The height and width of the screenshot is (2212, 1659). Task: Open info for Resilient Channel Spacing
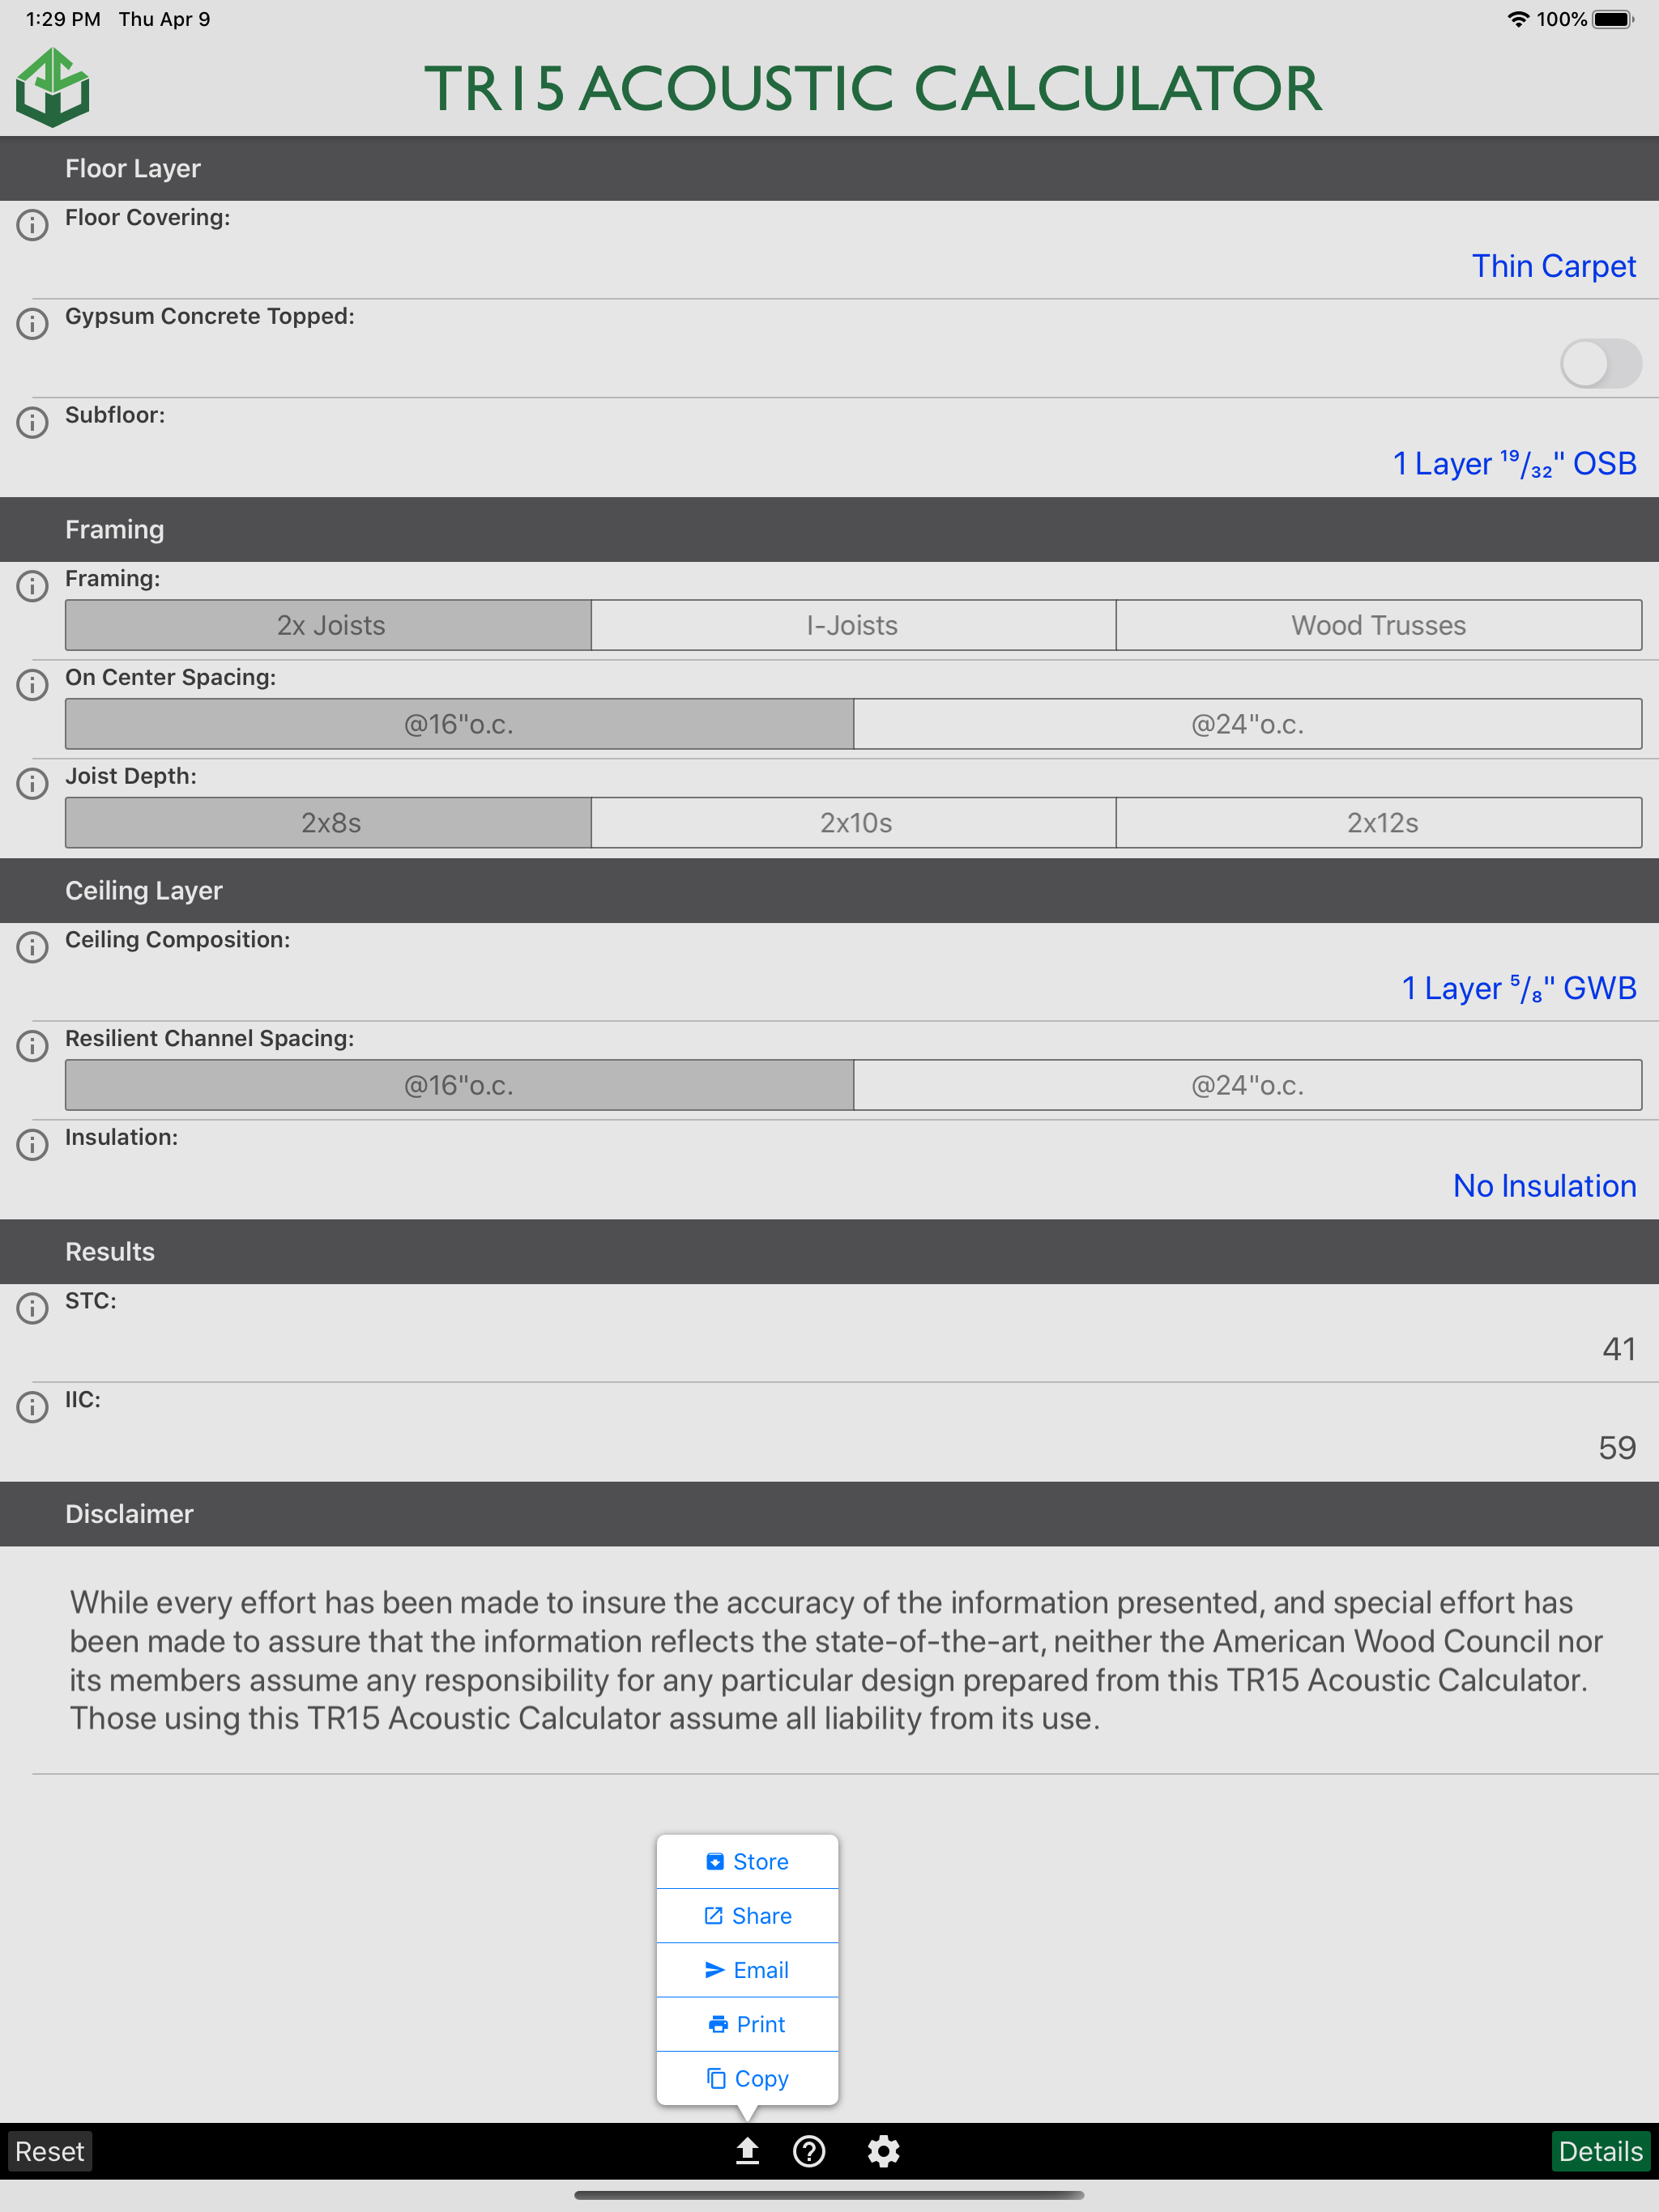tap(32, 1046)
